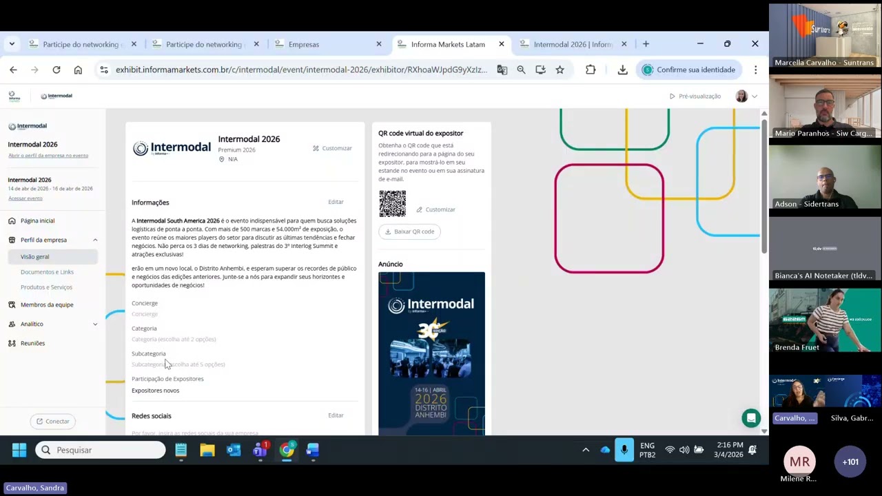Reload the current page

(x=57, y=70)
